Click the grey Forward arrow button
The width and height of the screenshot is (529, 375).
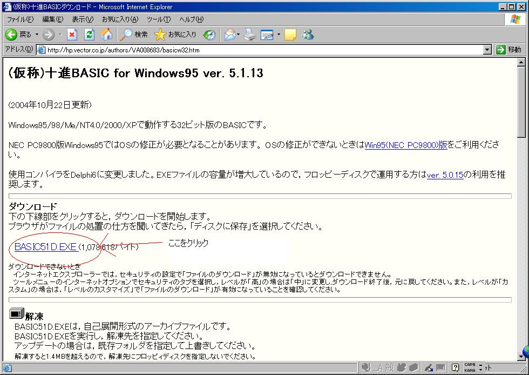click(x=49, y=35)
